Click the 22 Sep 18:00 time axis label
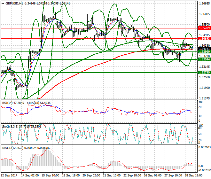 (132, 175)
